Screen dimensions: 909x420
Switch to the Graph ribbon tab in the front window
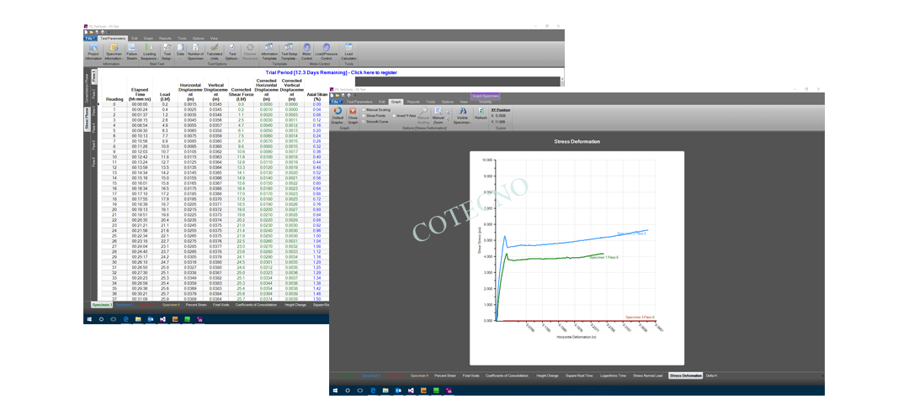point(396,102)
